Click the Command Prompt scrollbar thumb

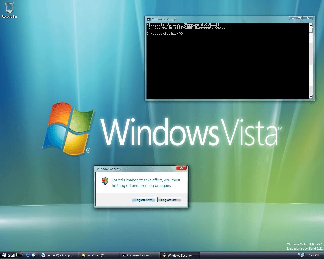pos(311,30)
